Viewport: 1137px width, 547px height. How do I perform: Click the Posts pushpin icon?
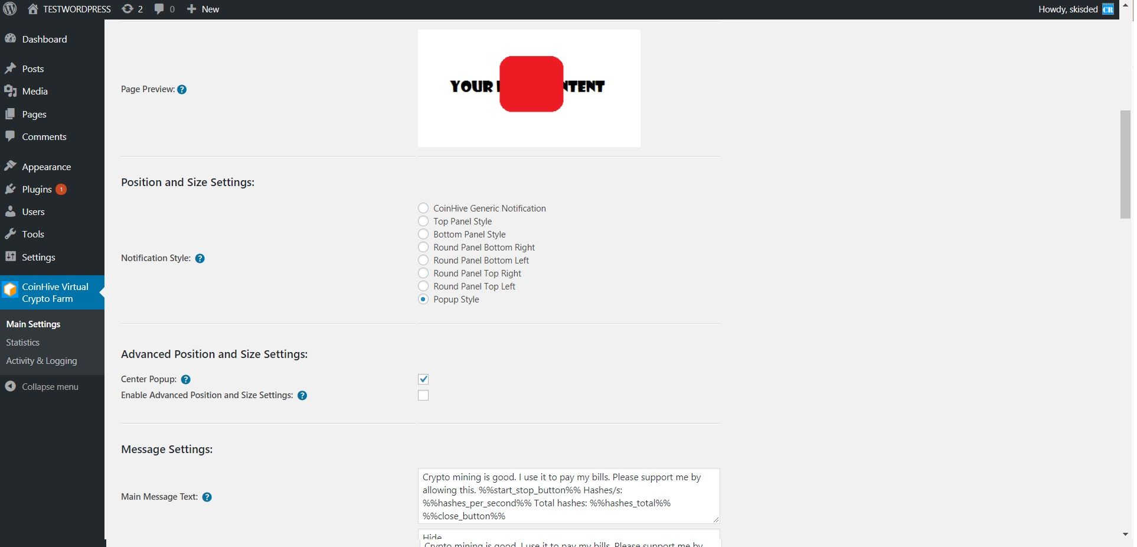coord(10,68)
